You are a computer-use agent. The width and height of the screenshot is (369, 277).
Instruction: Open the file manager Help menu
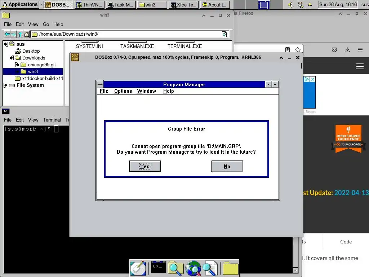(x=58, y=24)
